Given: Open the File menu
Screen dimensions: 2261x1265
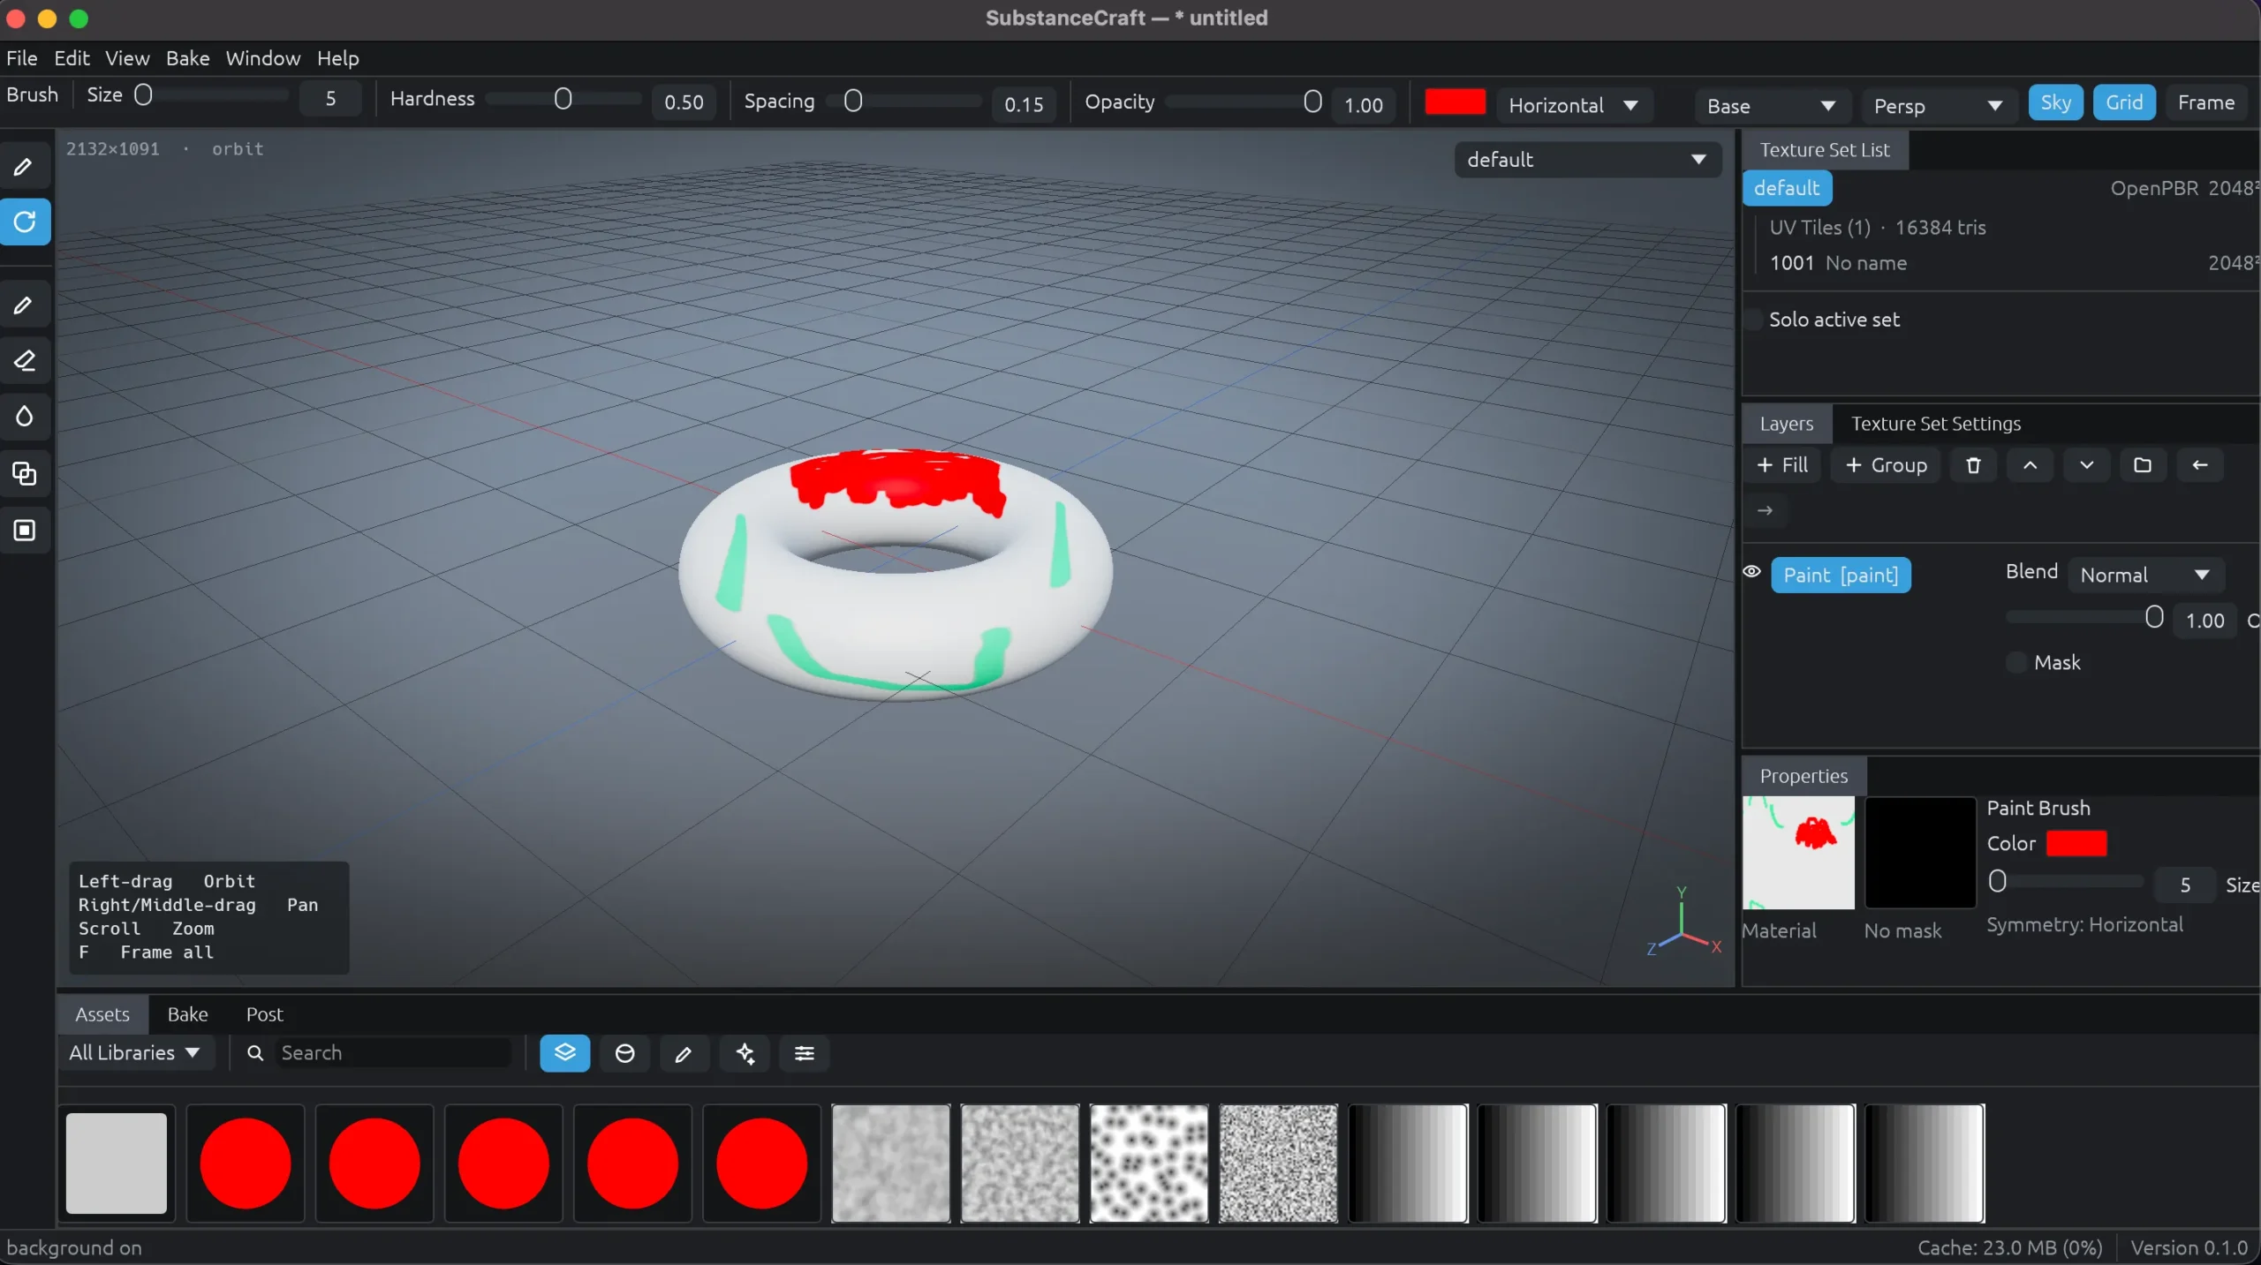Looking at the screenshot, I should [22, 58].
